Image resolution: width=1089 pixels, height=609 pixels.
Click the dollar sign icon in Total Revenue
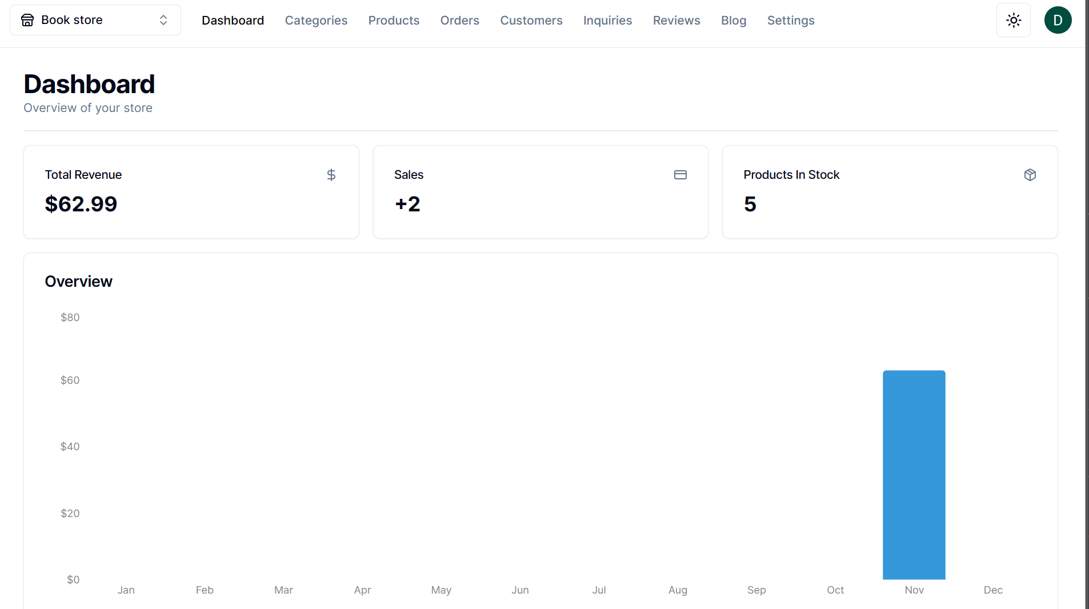click(x=331, y=175)
